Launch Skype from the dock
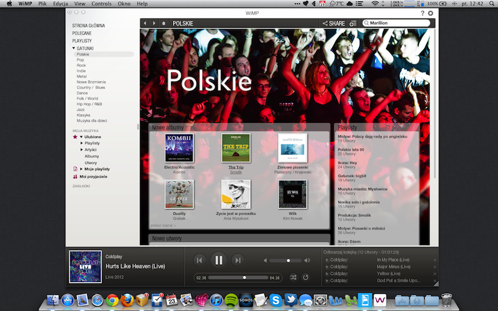 tap(276, 300)
